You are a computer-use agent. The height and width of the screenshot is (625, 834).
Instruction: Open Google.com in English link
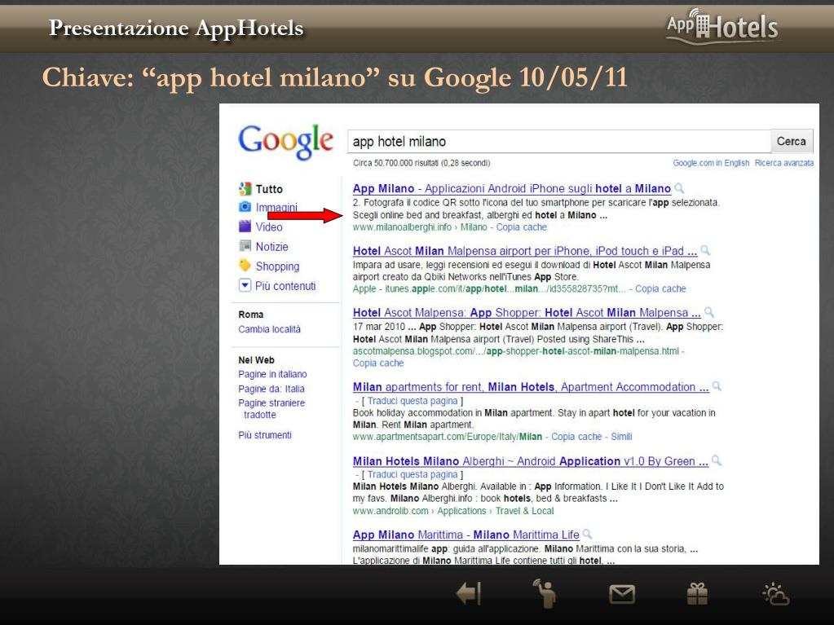point(711,163)
